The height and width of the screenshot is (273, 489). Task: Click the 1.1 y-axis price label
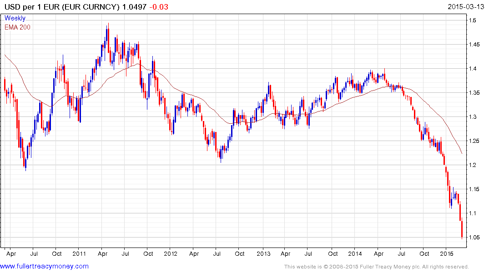(x=473, y=213)
